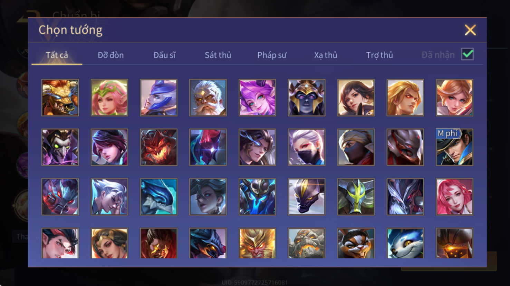Choose the stone golem hero portrait
510x286 pixels.
(307, 243)
